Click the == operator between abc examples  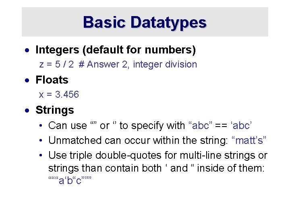221,126
